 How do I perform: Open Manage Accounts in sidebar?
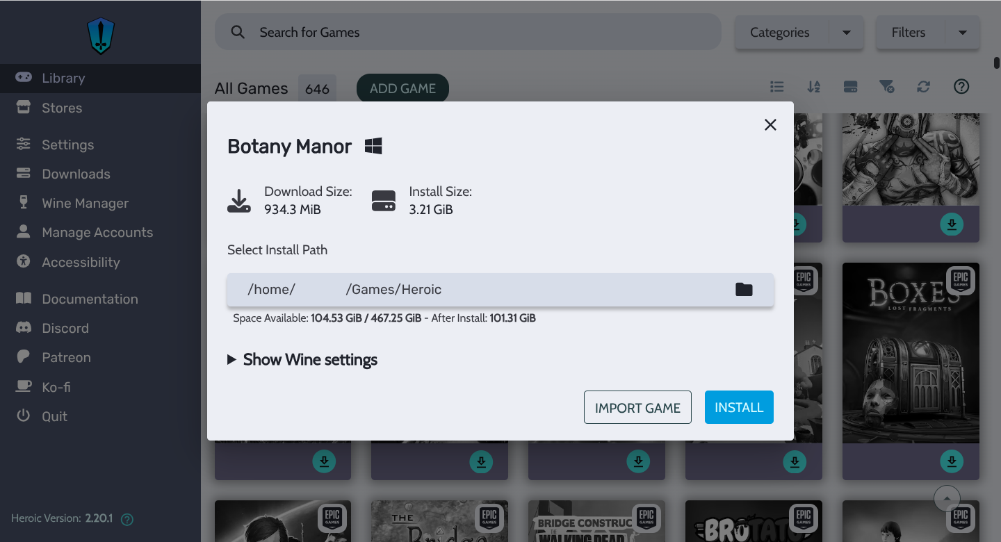click(97, 232)
